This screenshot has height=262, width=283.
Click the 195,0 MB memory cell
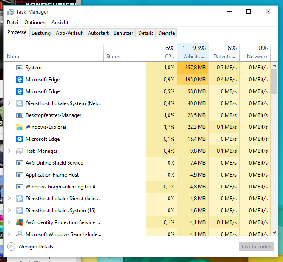pos(193,80)
